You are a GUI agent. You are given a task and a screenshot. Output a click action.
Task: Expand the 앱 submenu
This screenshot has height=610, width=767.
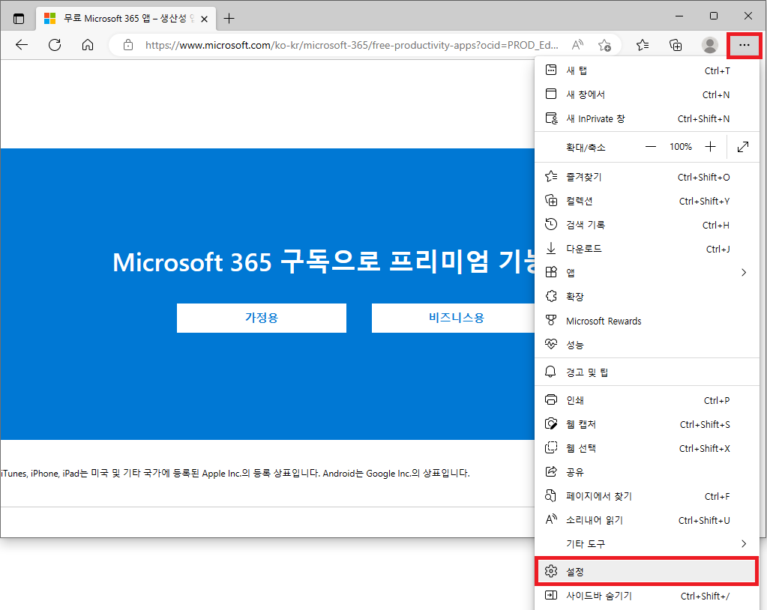pyautogui.click(x=647, y=273)
